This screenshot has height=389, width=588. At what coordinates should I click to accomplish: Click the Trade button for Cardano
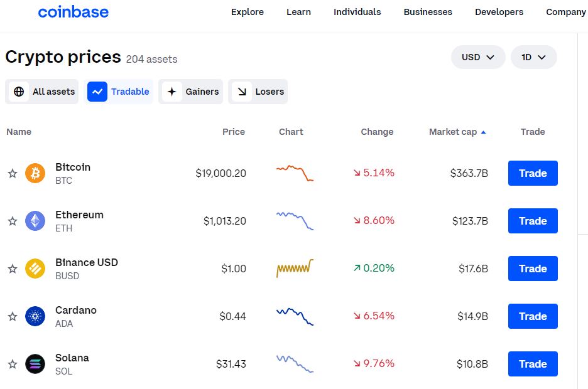(533, 316)
